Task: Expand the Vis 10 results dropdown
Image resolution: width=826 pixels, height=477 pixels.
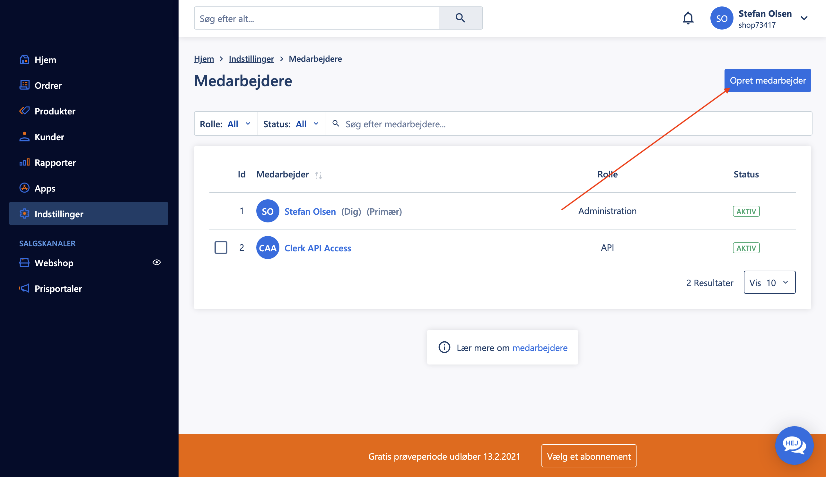Action: pos(769,283)
